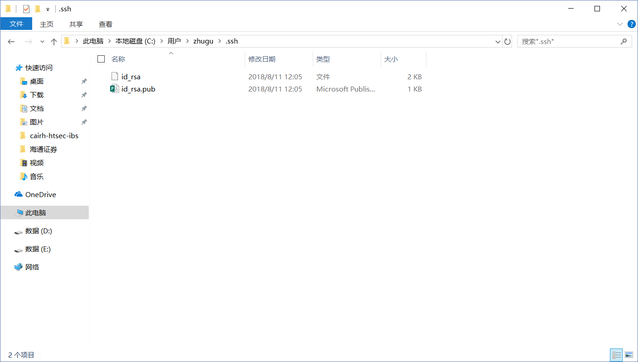Switch to the 主页 ribbon tab

[x=47, y=24]
